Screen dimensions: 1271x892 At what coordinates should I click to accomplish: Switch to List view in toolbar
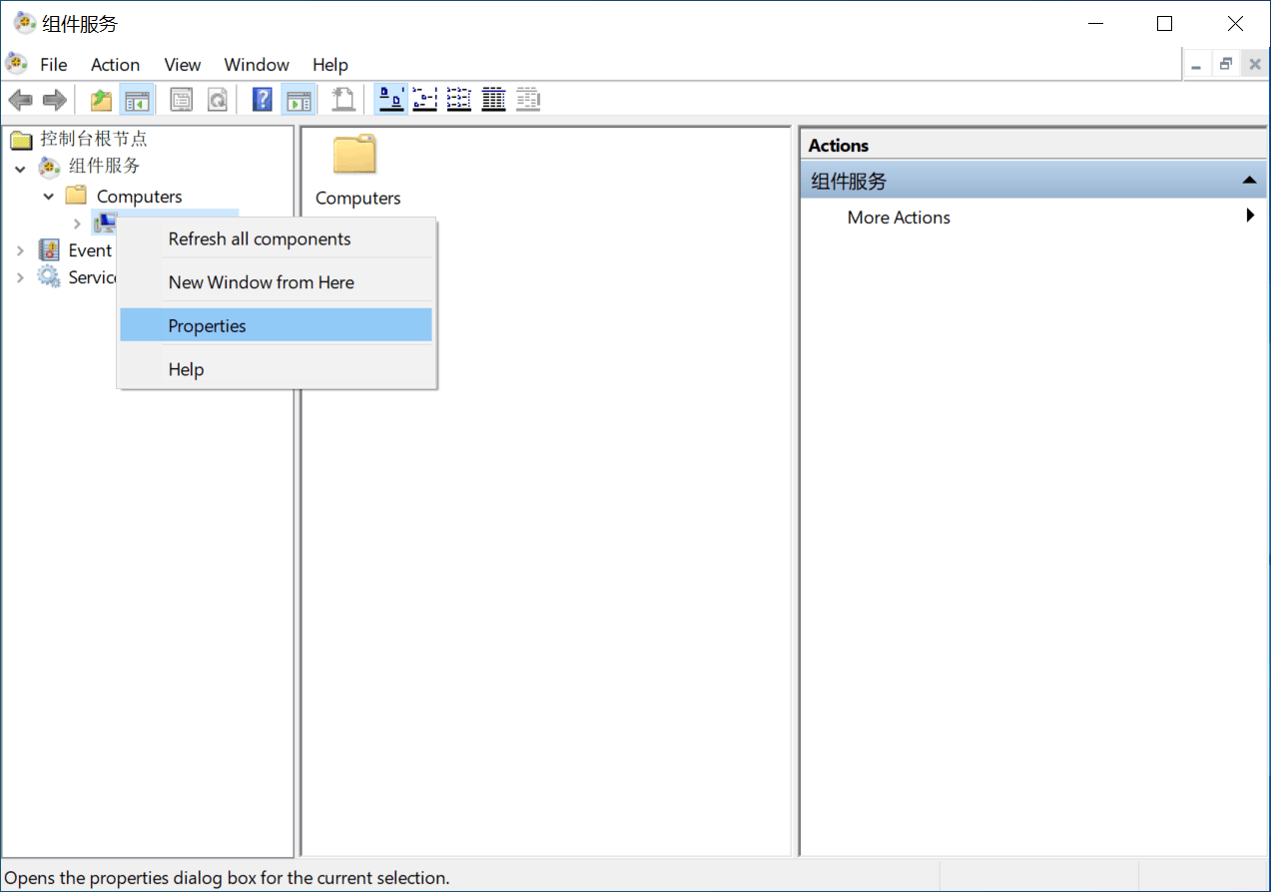(x=459, y=100)
